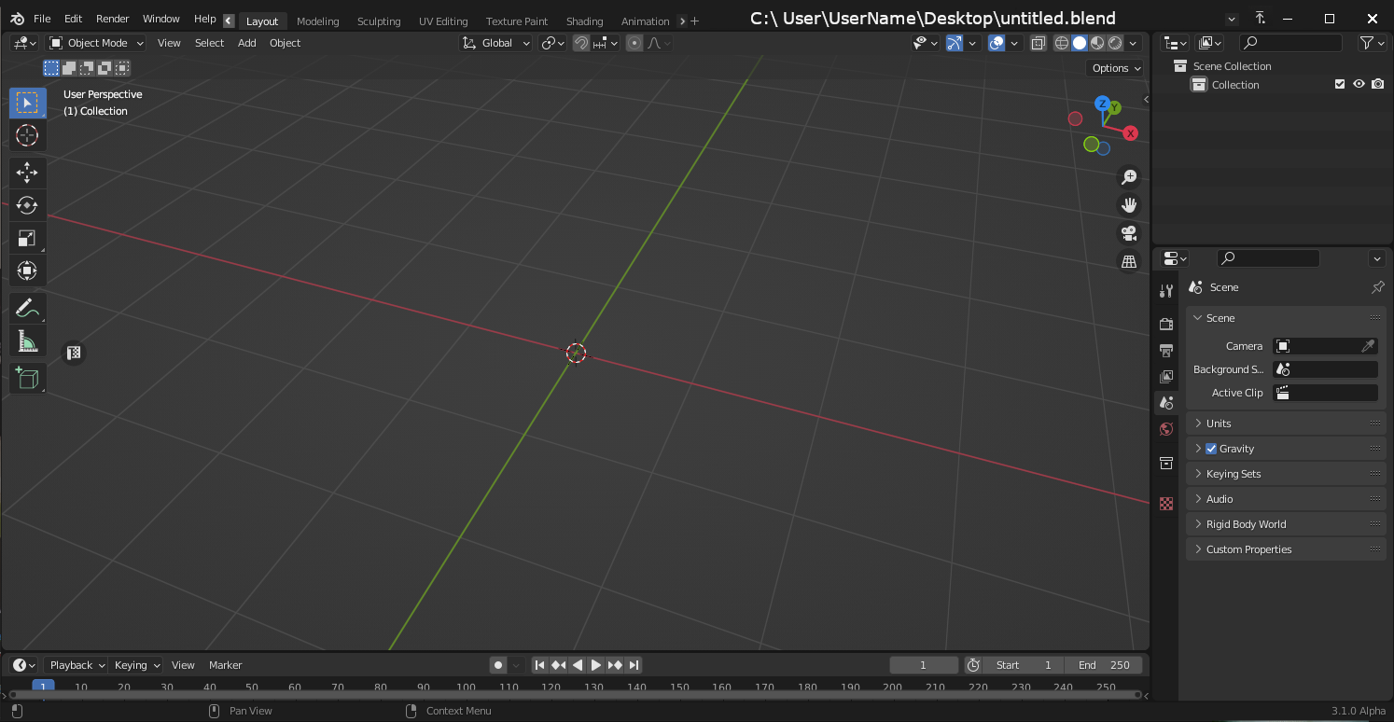Open the Global transform orientation dropdown

[496, 43]
